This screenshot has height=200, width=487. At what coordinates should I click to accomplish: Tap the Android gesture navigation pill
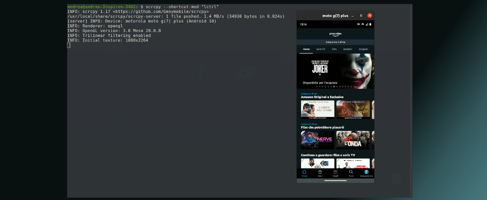click(x=336, y=180)
